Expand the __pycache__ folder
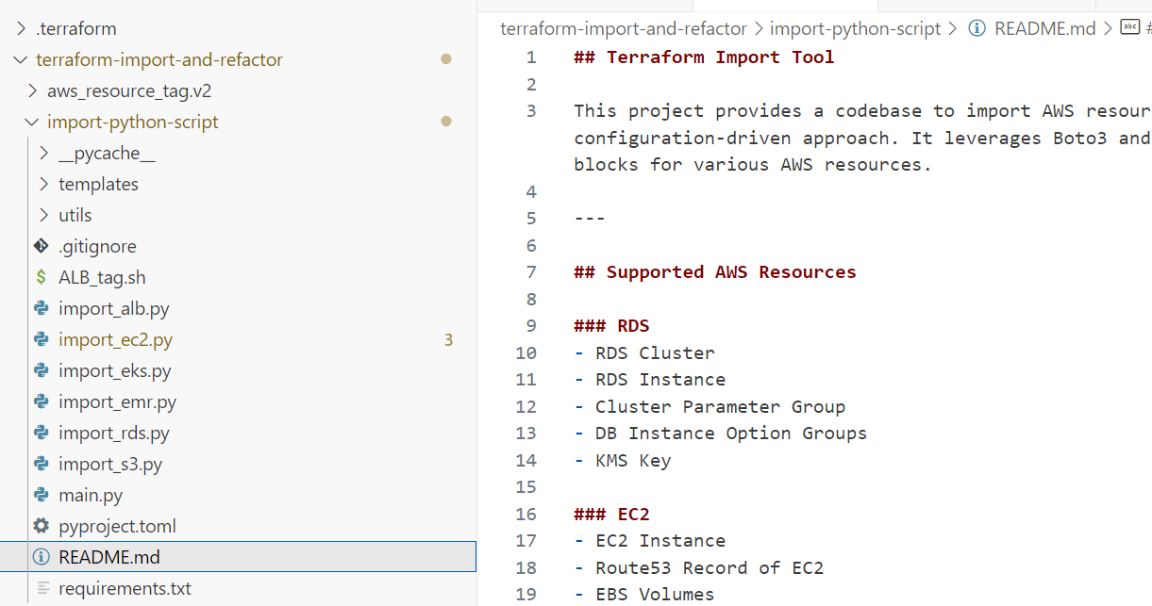 point(44,154)
